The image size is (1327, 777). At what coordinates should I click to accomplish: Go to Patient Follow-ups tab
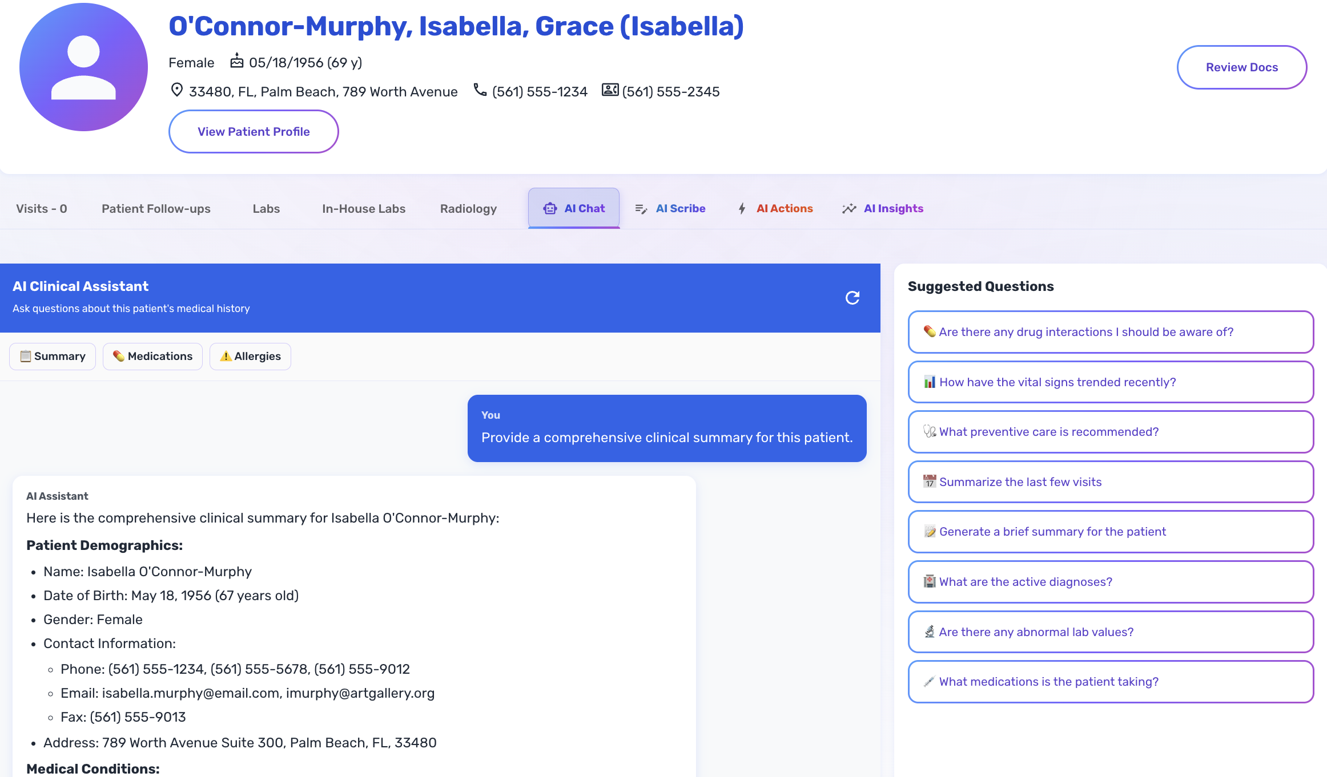tap(156, 209)
